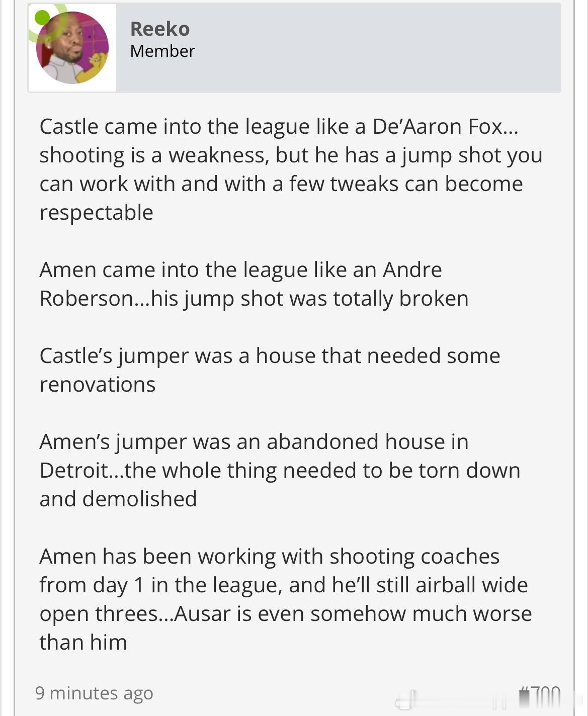Click the word 'respectable' ending the first paragraph
Image resolution: width=588 pixels, height=716 pixels.
tap(96, 213)
